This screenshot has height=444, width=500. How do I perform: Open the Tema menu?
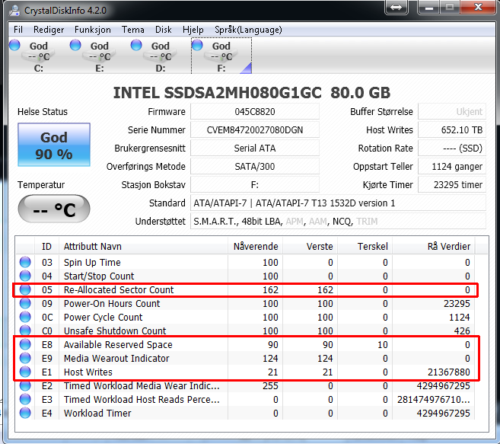[x=133, y=30]
